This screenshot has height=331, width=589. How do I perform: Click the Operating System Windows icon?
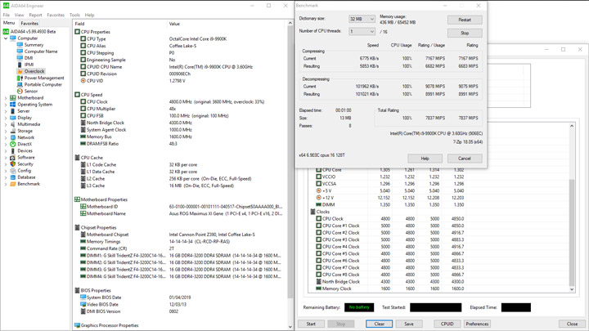(x=13, y=105)
